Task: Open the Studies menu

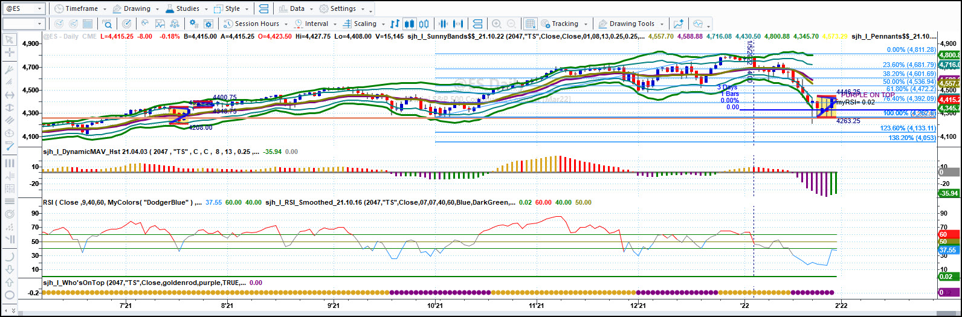Action: (187, 8)
